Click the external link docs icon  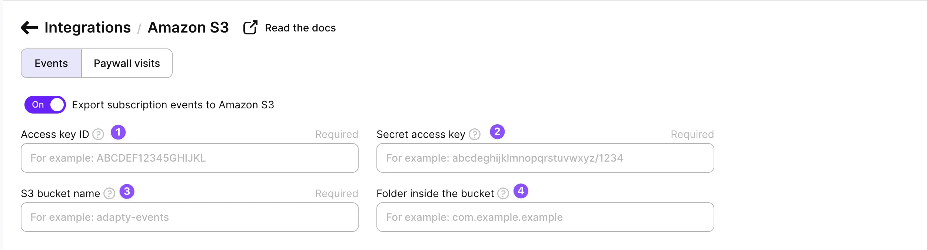(x=250, y=28)
